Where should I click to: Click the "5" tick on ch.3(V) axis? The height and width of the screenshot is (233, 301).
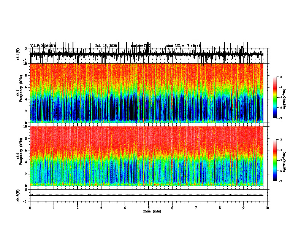coord(26,190)
